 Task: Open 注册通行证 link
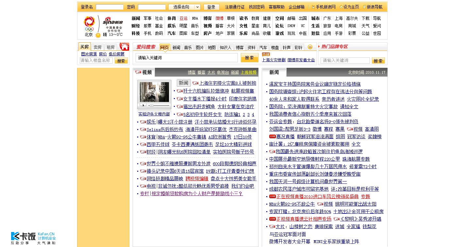235,7
